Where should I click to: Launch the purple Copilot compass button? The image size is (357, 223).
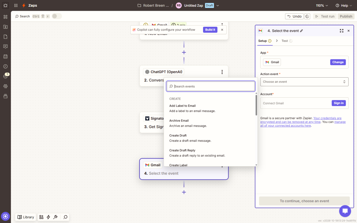5,216
